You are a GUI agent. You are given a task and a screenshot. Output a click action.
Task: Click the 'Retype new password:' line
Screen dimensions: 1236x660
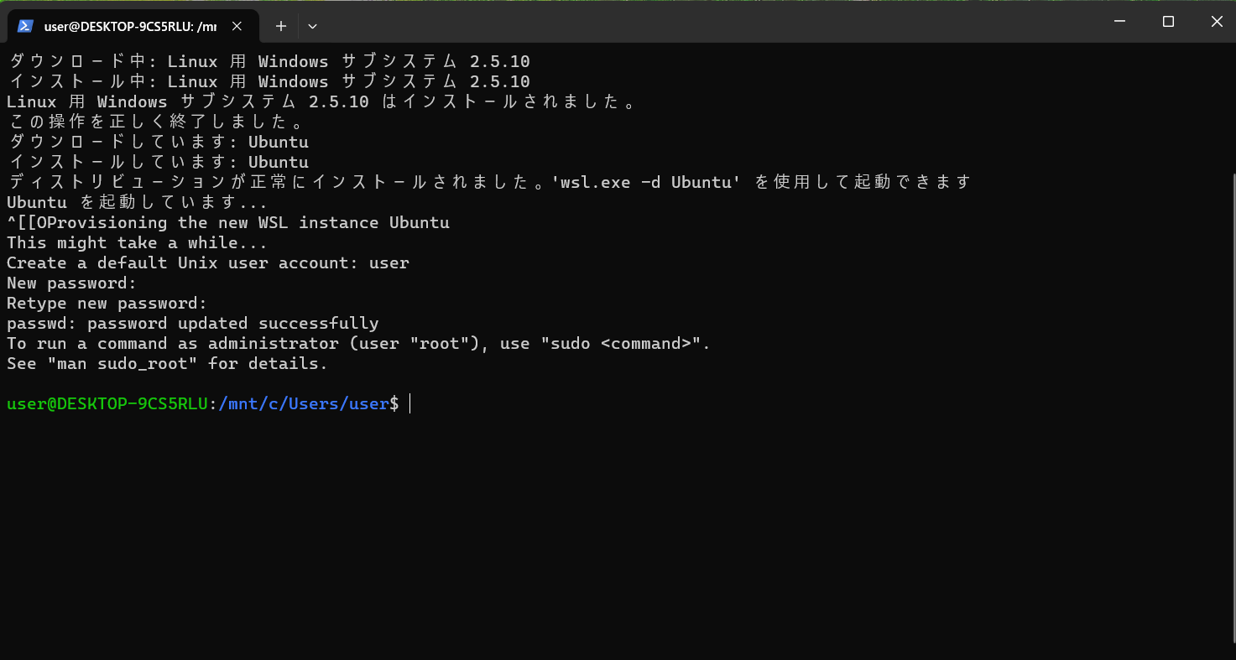click(107, 304)
